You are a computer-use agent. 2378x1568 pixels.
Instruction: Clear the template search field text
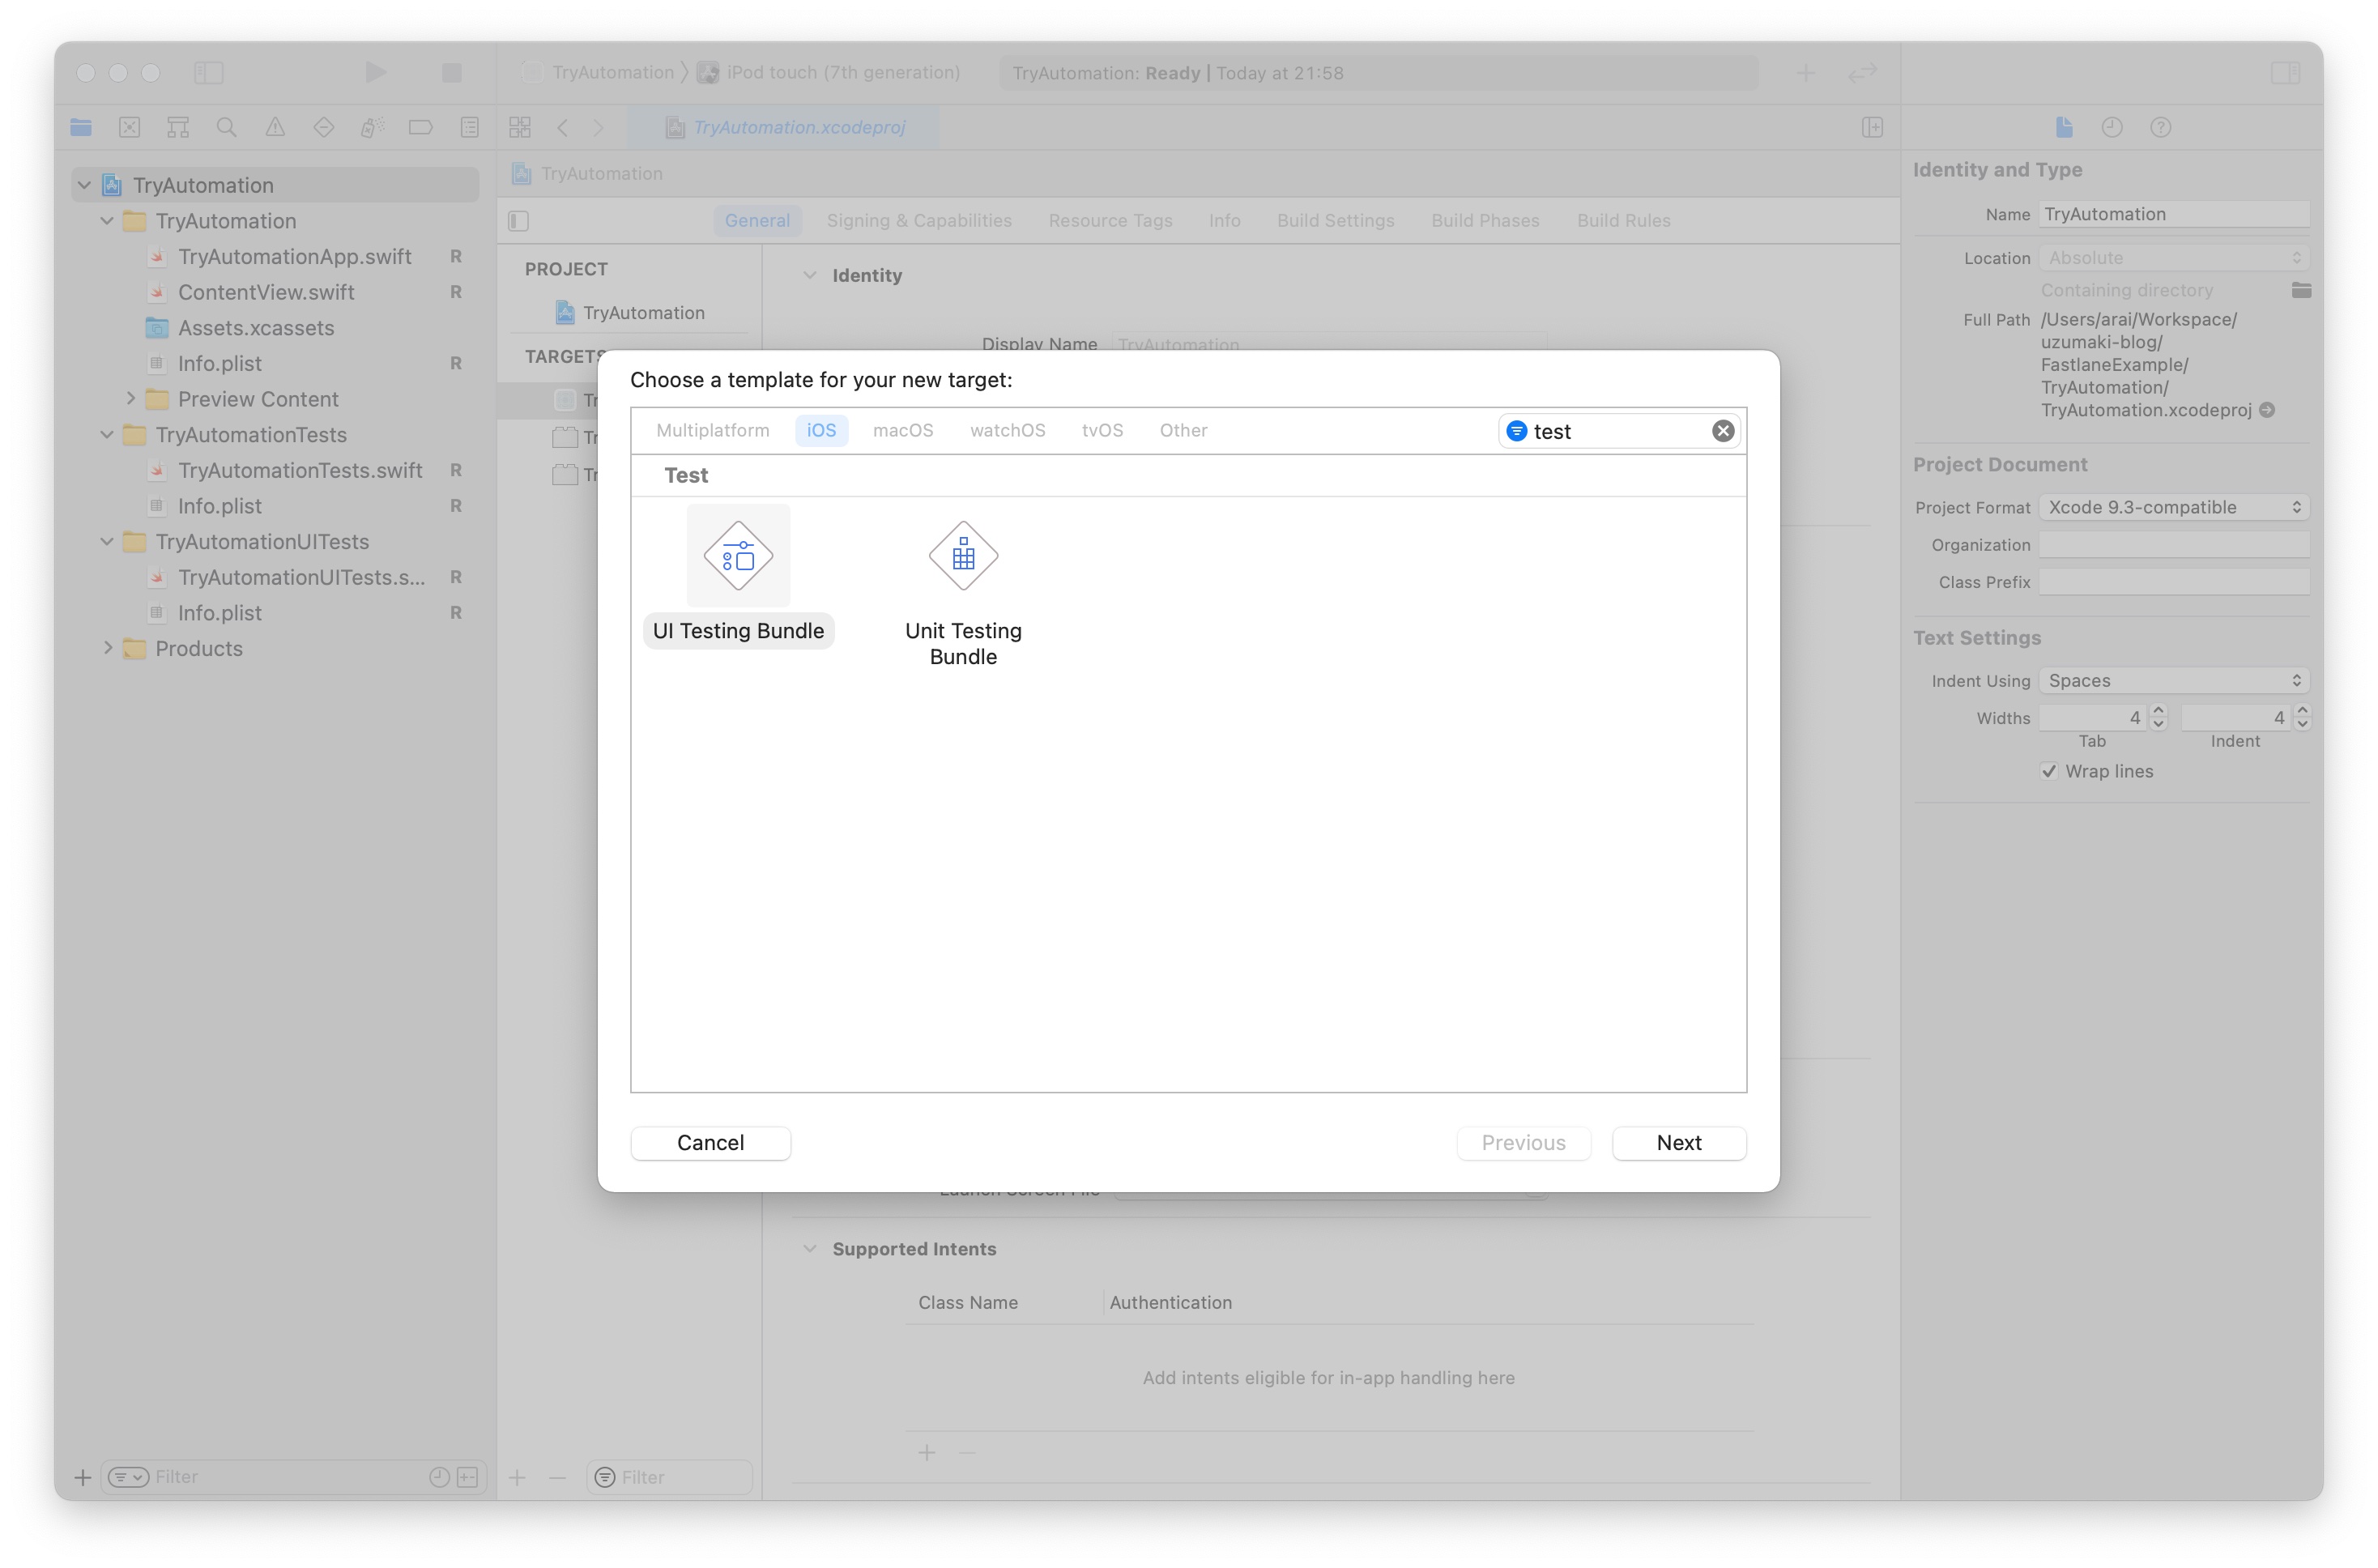tap(1722, 431)
